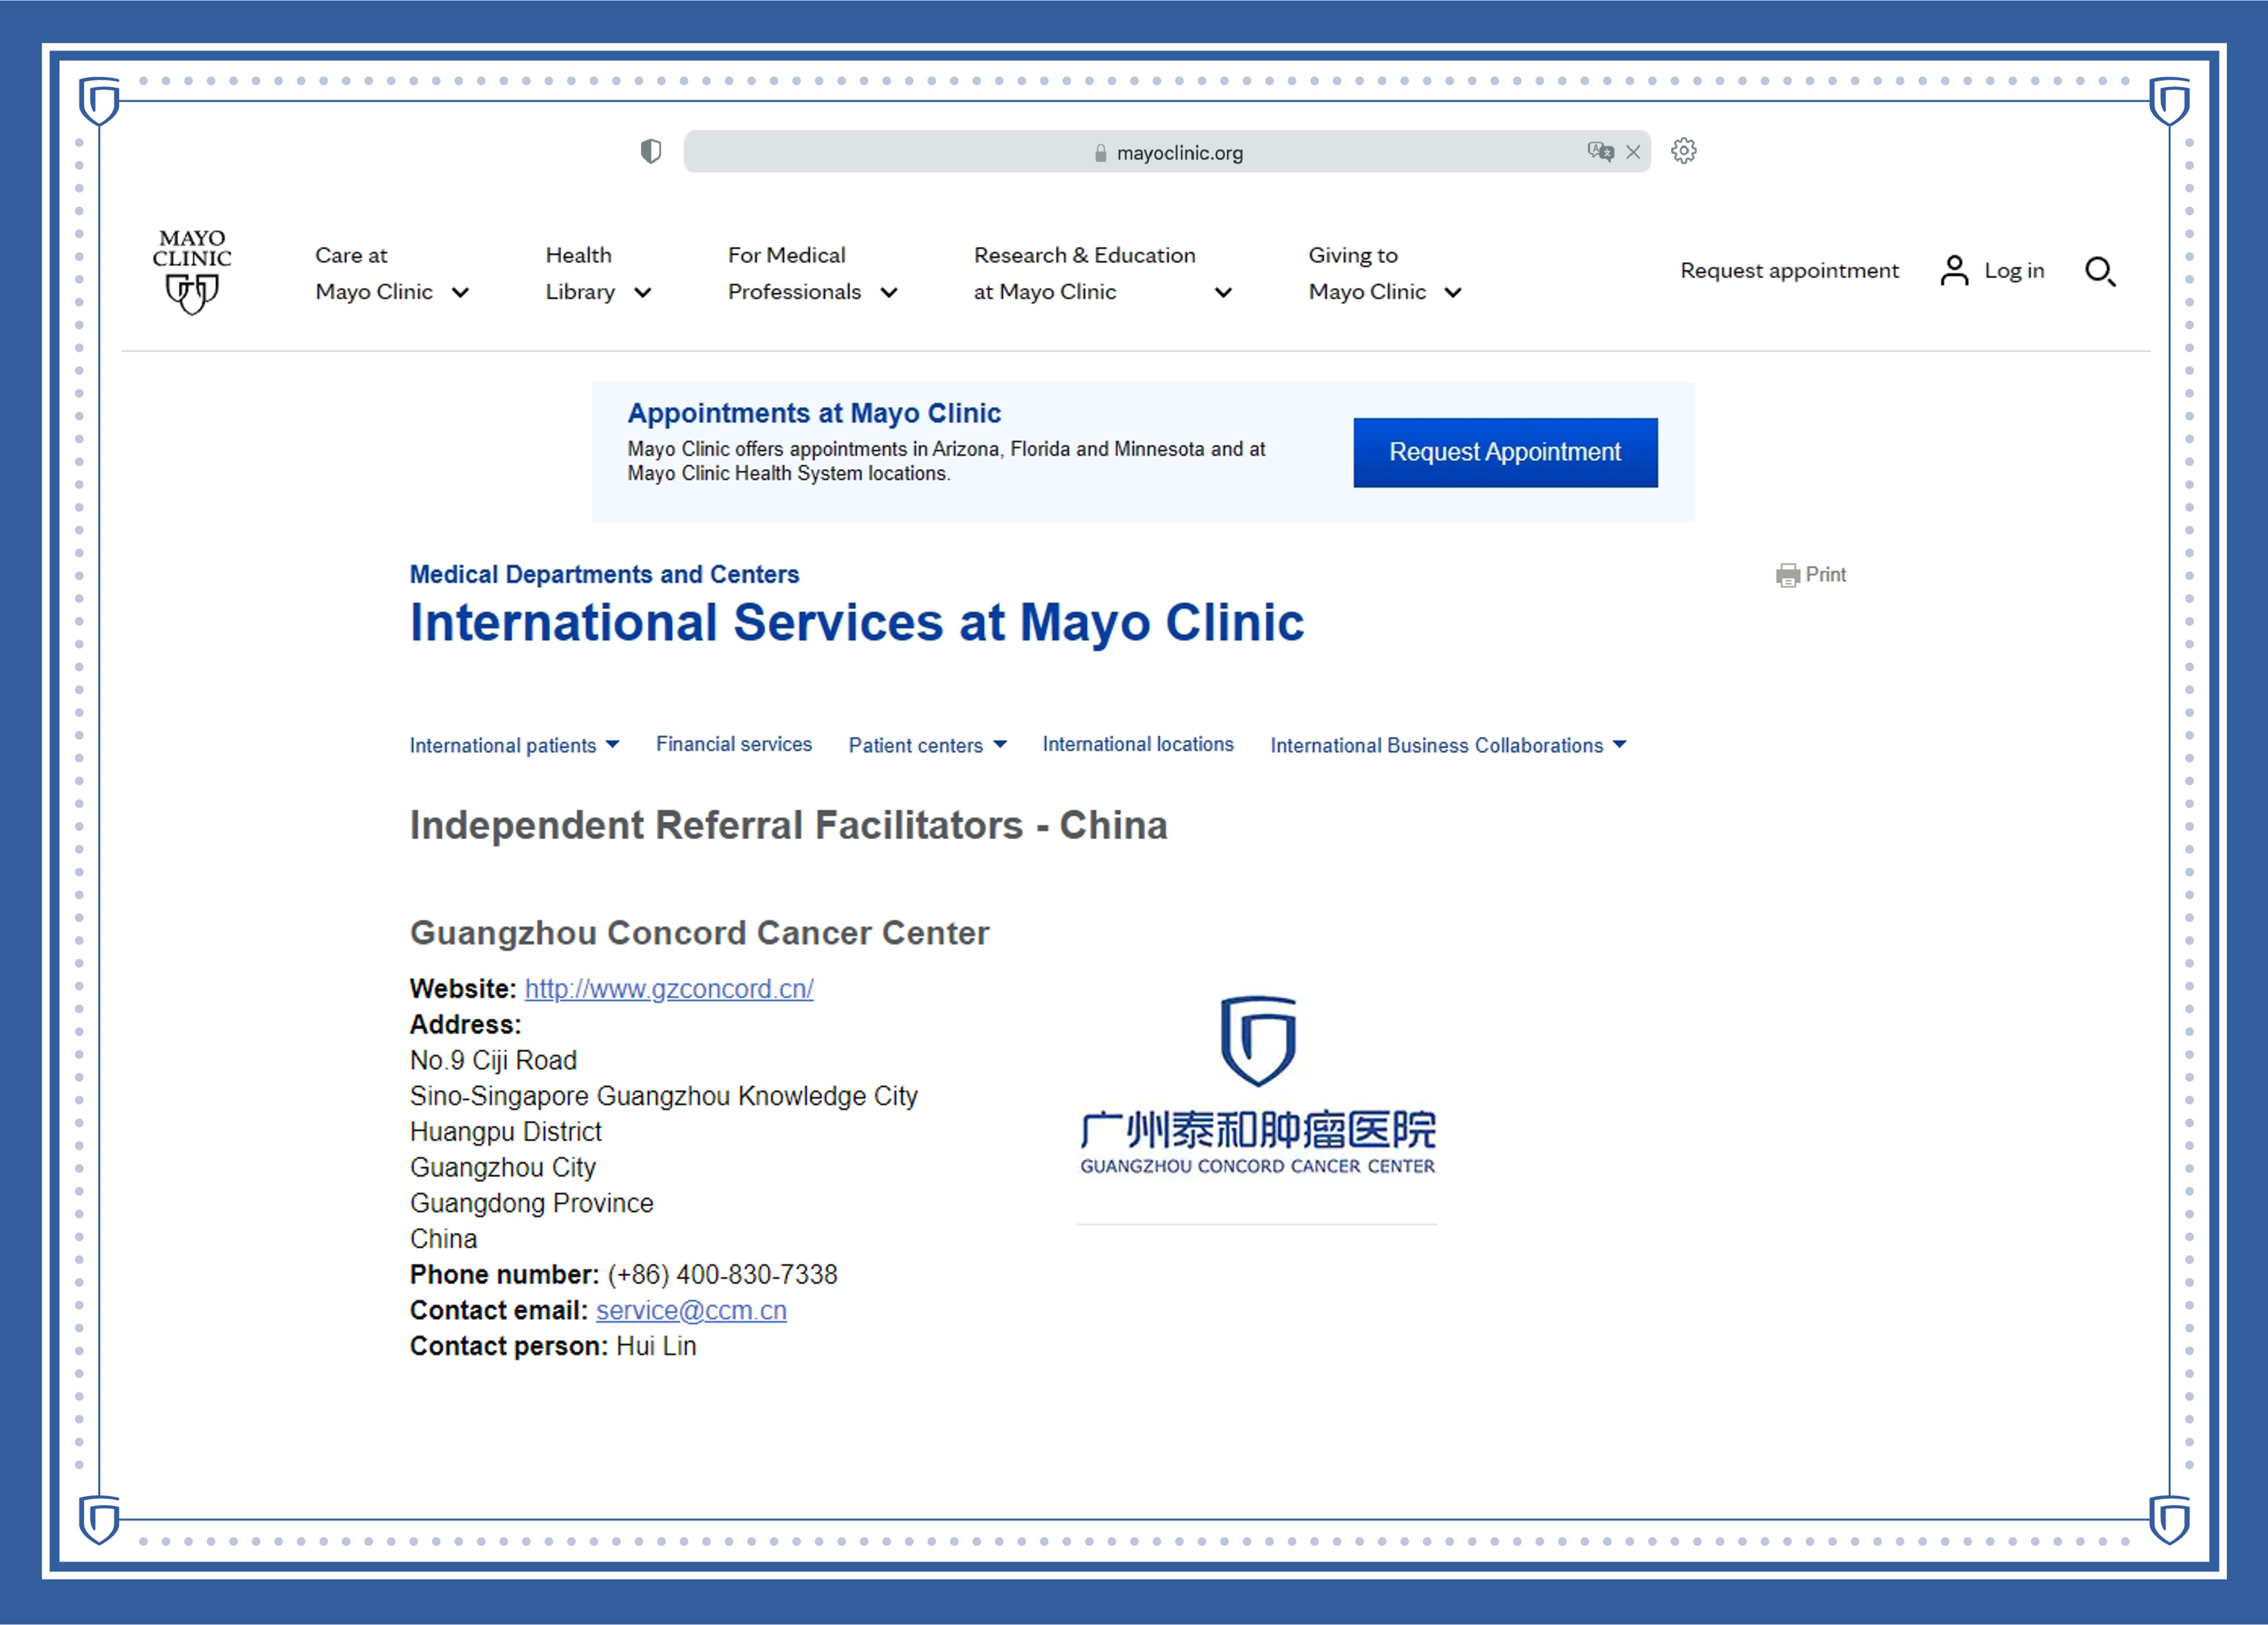Click Independent Referral Facilitators - China heading
2268x1625 pixels.
[x=788, y=826]
